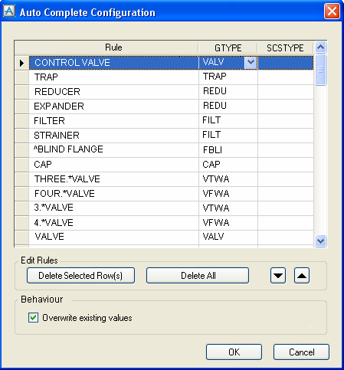The width and height of the screenshot is (344, 370).
Task: Confirm changes with the OK button
Action: point(234,352)
